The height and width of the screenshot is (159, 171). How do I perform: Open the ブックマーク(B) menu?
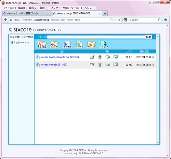(60, 8)
